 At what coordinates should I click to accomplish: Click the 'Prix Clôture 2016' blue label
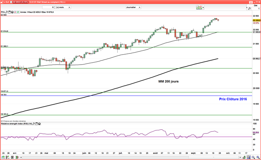point(233,99)
